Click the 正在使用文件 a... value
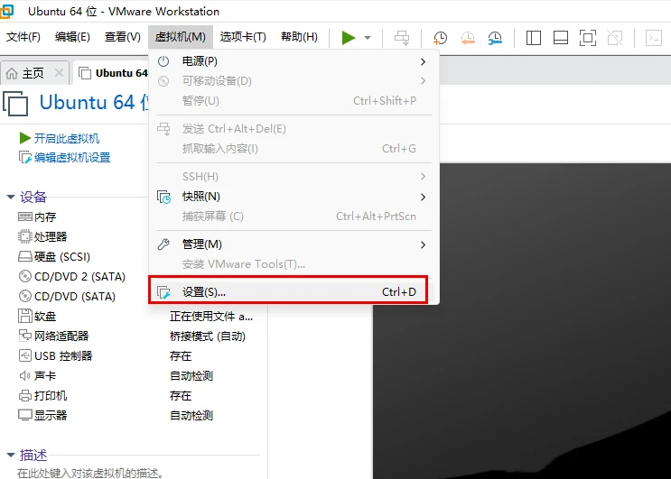 pyautogui.click(x=211, y=317)
